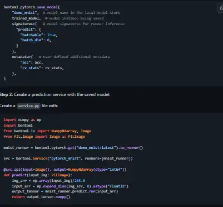The width and height of the screenshot is (223, 207).
Task: Click the True value after batchable
Action: click(51, 35)
